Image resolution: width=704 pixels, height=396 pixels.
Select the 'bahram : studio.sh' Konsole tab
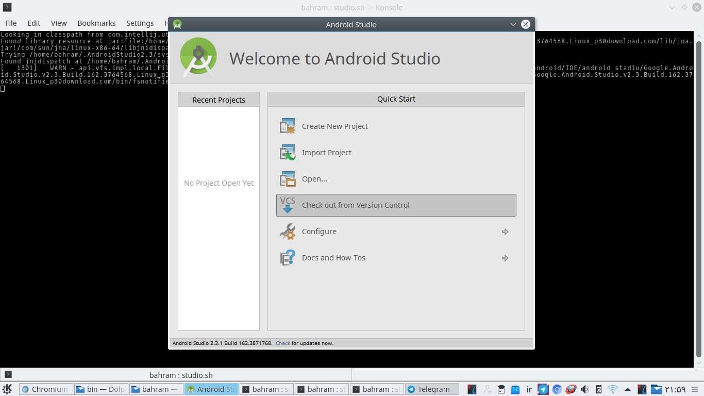click(176, 375)
